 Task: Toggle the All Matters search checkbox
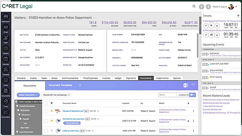click(177, 95)
